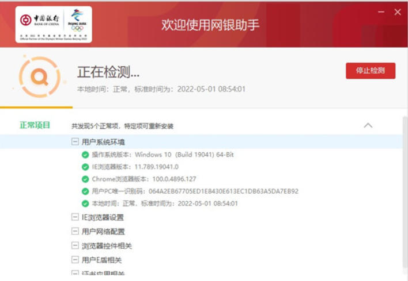Minimize the 网银助手 window
This screenshot has height=281, width=408.
click(381, 11)
